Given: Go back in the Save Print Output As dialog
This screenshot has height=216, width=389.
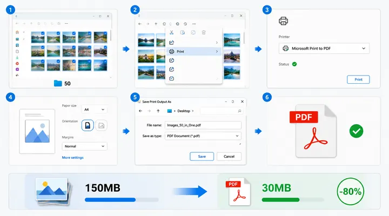Looking at the screenshot, I should tap(140, 111).
